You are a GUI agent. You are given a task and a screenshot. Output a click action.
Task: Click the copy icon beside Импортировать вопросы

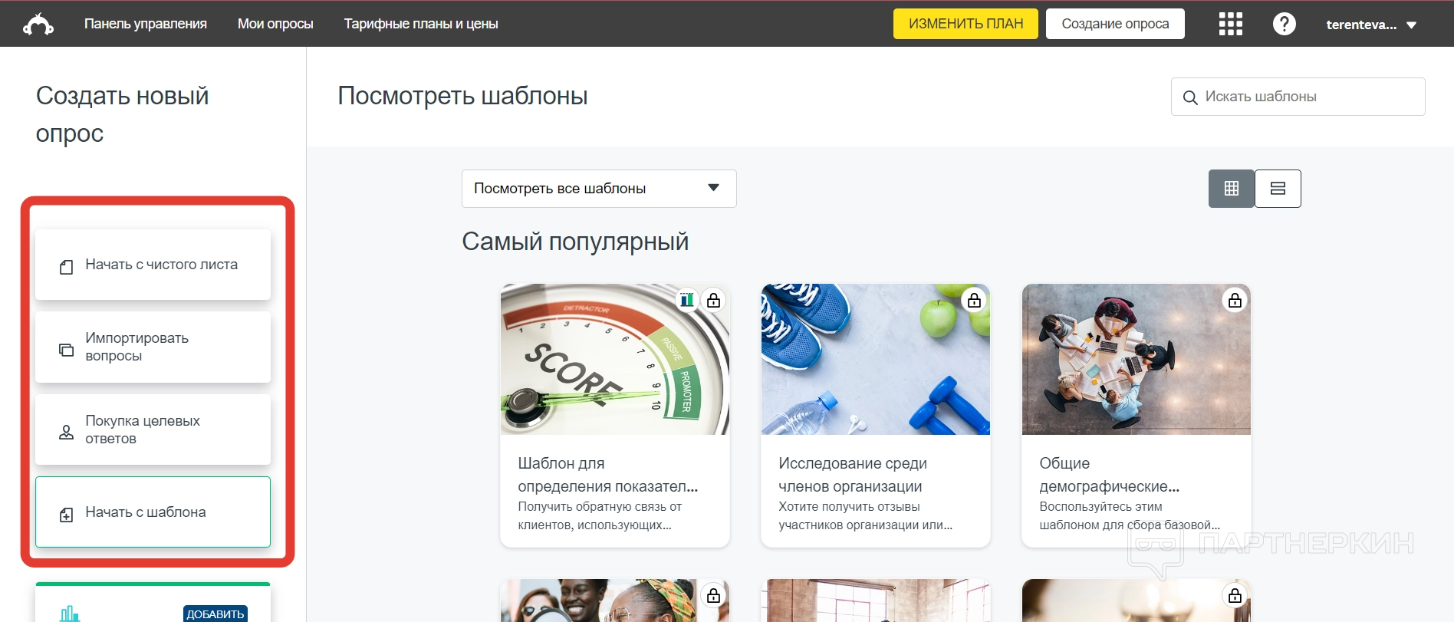(67, 350)
